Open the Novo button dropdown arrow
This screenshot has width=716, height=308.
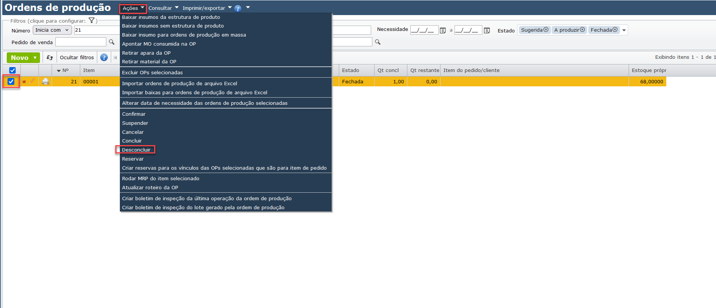click(x=35, y=58)
